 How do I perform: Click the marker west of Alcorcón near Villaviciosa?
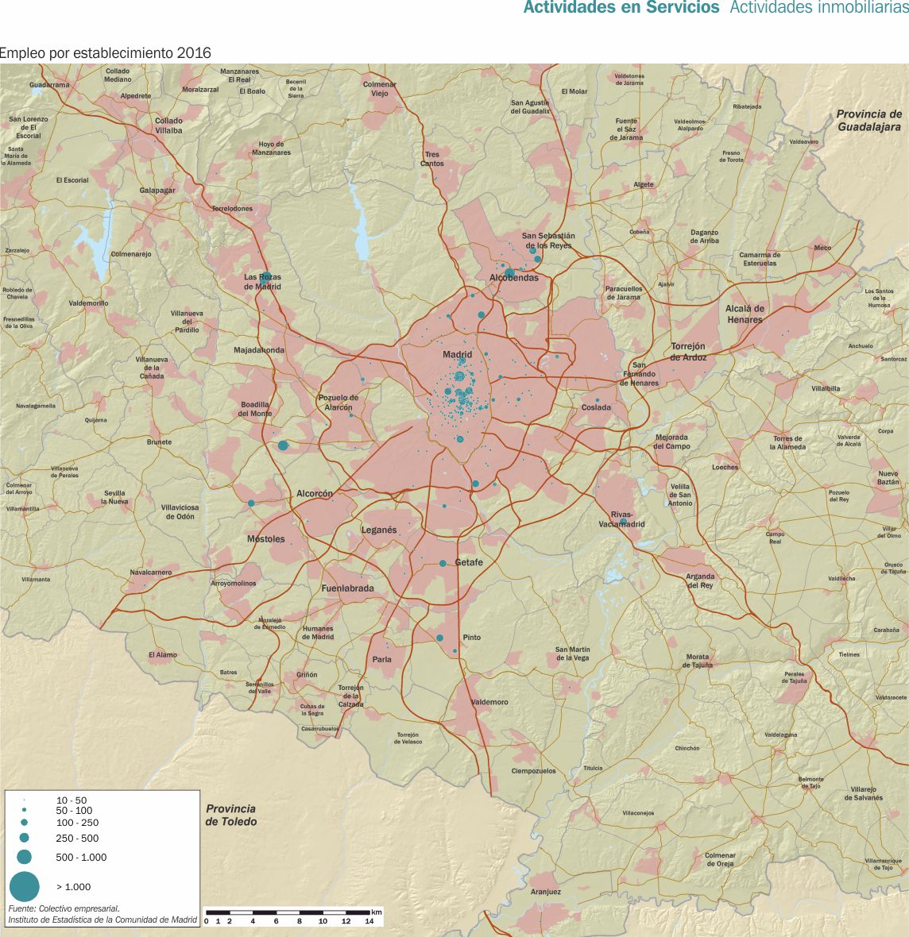point(251,503)
